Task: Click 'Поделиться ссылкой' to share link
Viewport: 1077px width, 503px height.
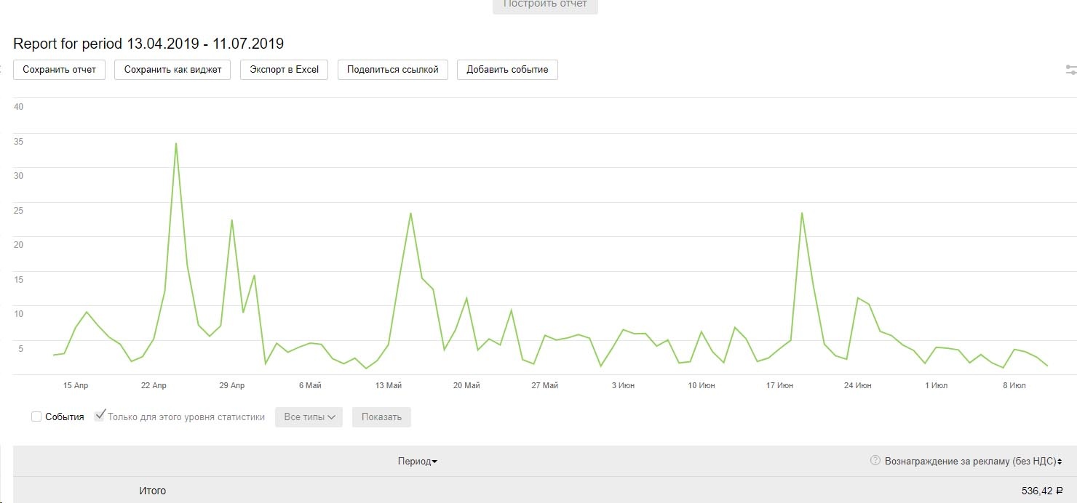Action: click(x=393, y=70)
